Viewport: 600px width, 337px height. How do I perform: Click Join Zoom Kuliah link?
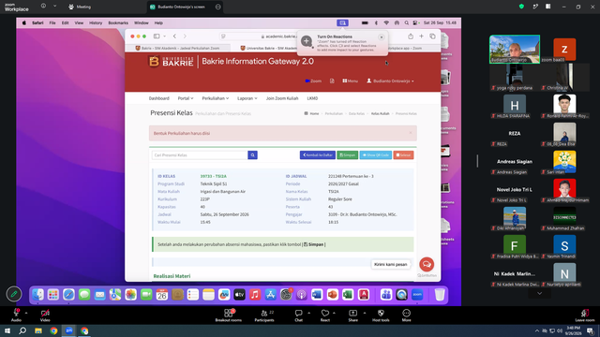pyautogui.click(x=282, y=98)
